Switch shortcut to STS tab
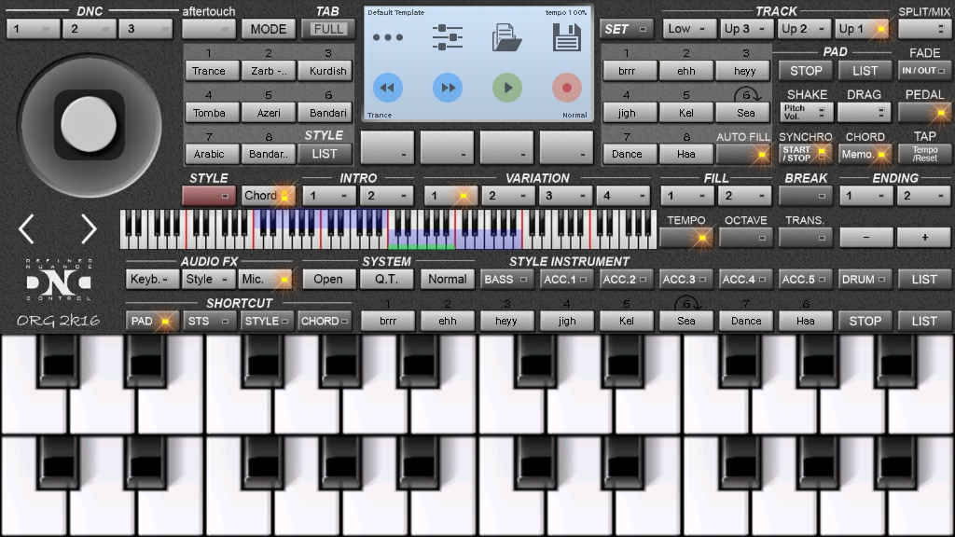Image resolution: width=955 pixels, height=537 pixels. [x=208, y=321]
